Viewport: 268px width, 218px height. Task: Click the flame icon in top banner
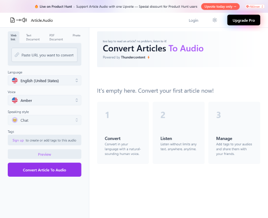(36, 6)
